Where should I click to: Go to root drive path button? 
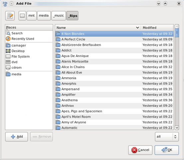click(22, 16)
